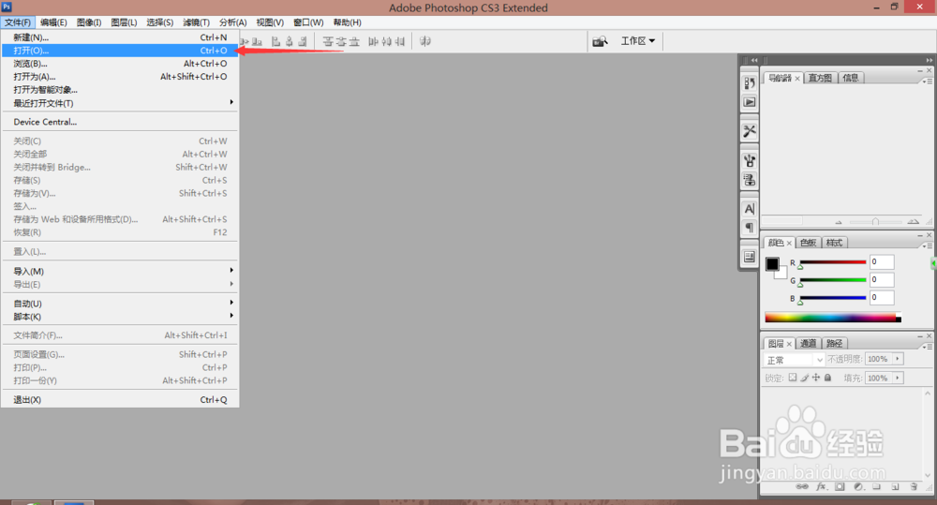Image resolution: width=937 pixels, height=505 pixels.
Task: Click the Create new layer icon
Action: tap(895, 486)
